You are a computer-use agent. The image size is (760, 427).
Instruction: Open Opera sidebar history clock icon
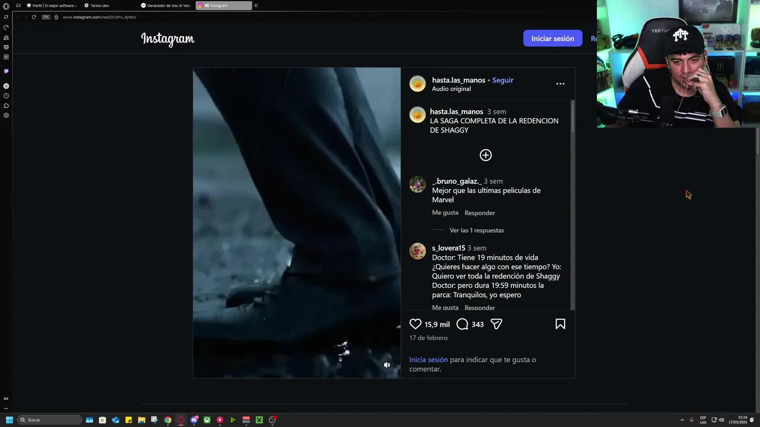6,95
